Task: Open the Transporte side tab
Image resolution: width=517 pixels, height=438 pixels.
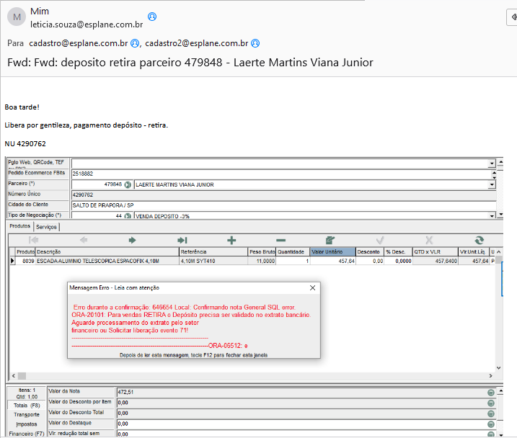Action: (27, 414)
